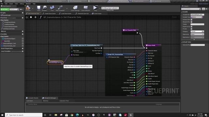This screenshot has width=209, height=117.
Task: Open the Debug menu
Action: (x=22, y=4)
